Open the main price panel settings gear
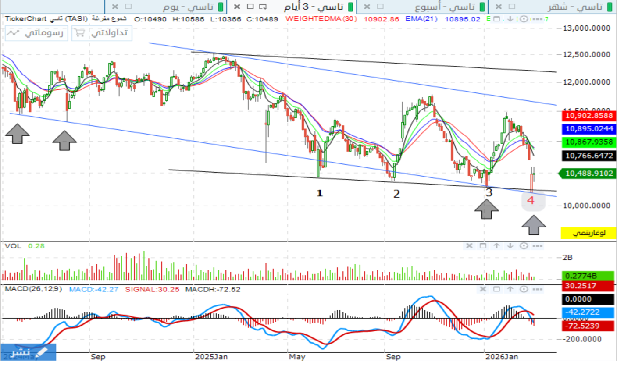Screen dimensions: 617x369 tap(524, 19)
